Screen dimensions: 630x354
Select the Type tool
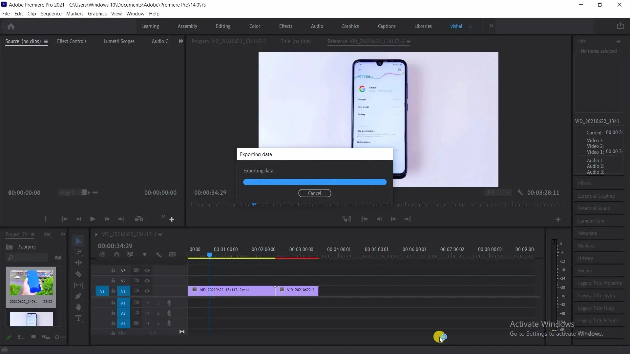pos(78,318)
